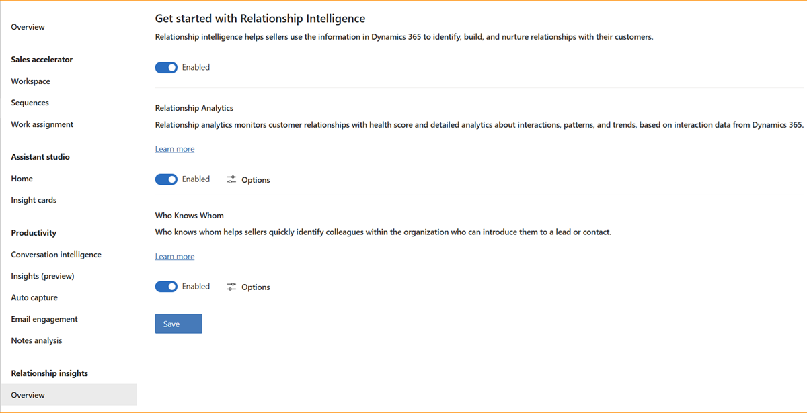Screen dimensions: 807x413
Task: Select Overview at the top of the sidebar
Action: pyautogui.click(x=28, y=26)
